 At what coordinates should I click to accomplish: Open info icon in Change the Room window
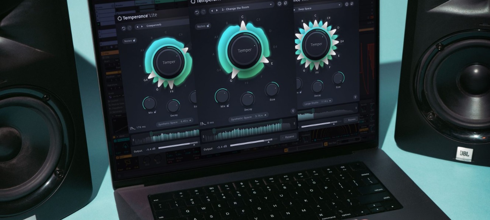[279, 4]
